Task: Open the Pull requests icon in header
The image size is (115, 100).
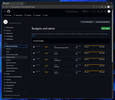Action: coord(102,11)
